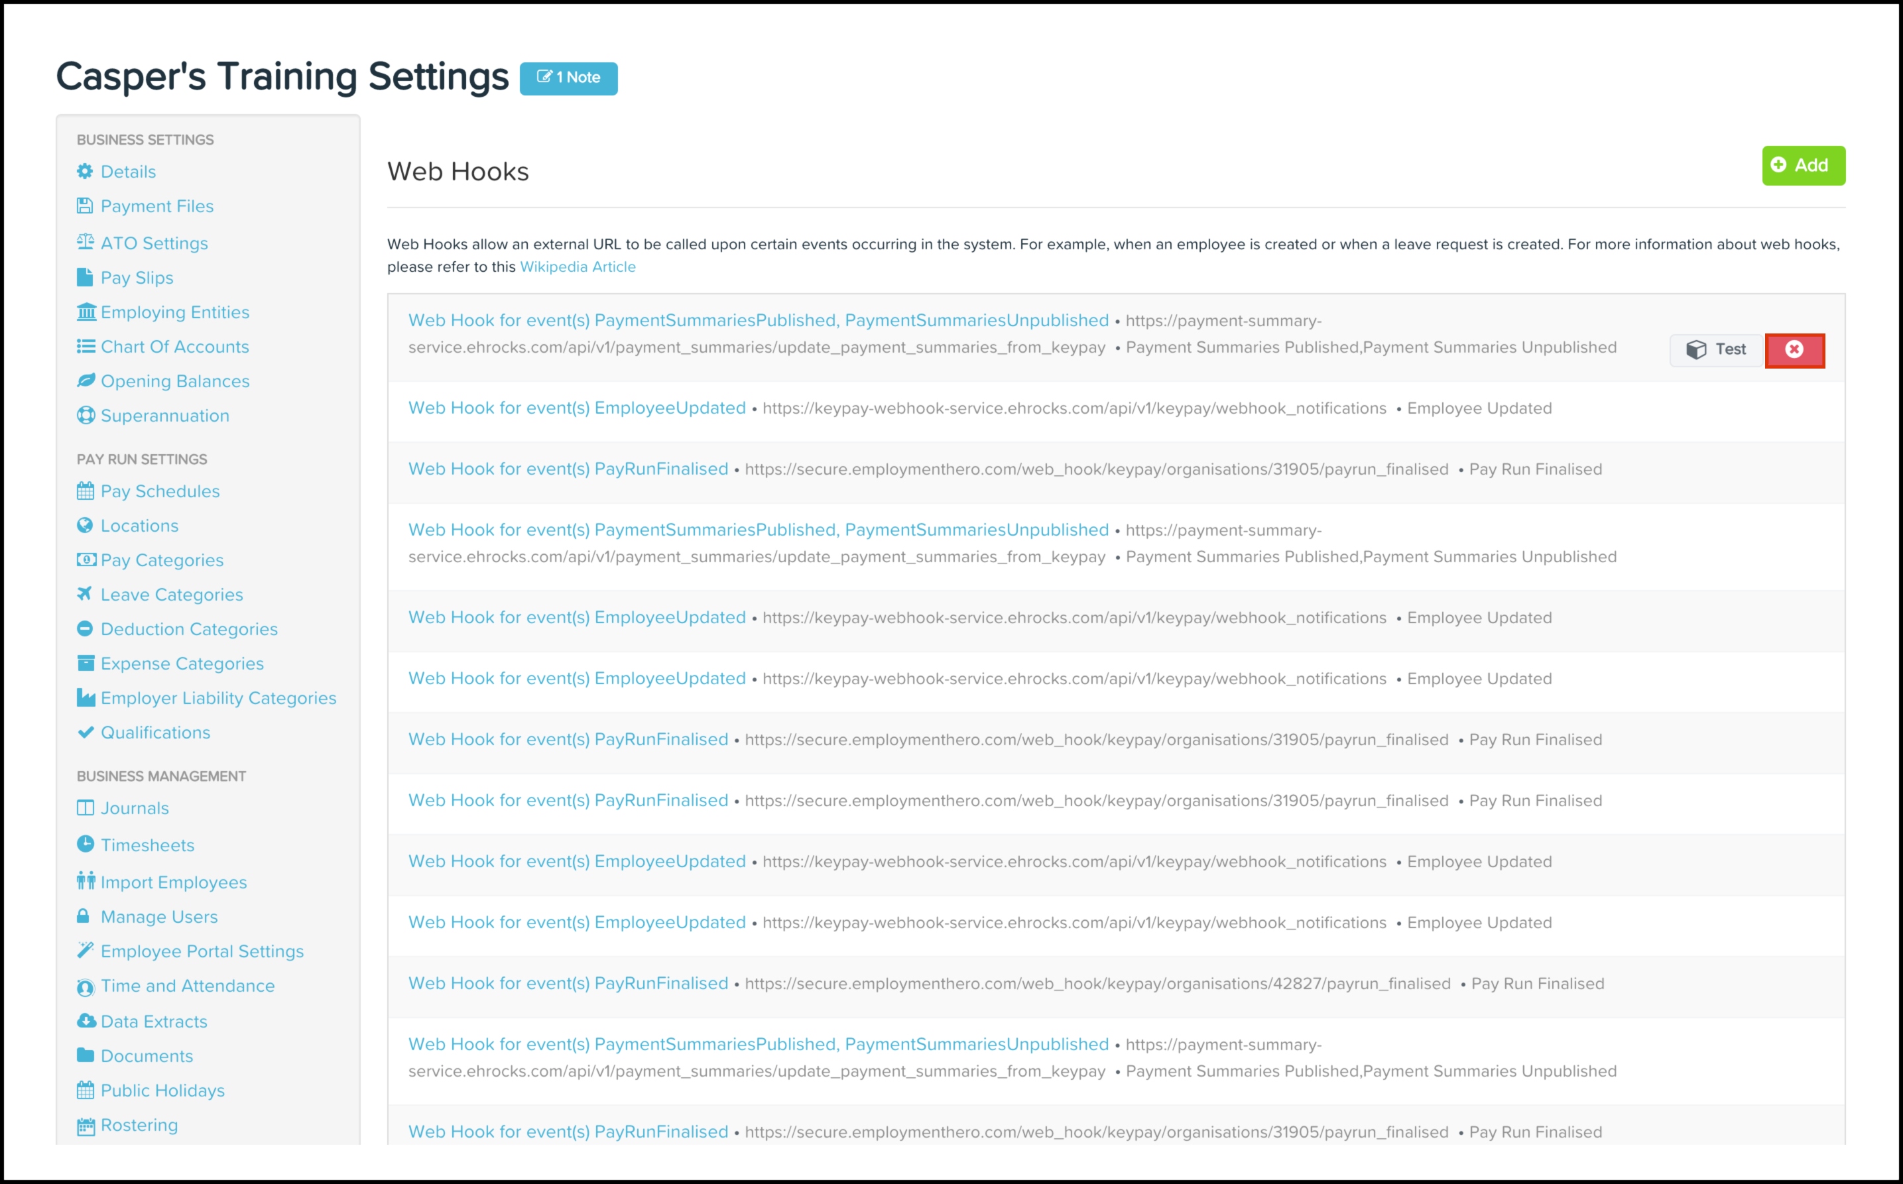The height and width of the screenshot is (1184, 1903).
Task: Open the 1 Note badge
Action: pyautogui.click(x=568, y=78)
